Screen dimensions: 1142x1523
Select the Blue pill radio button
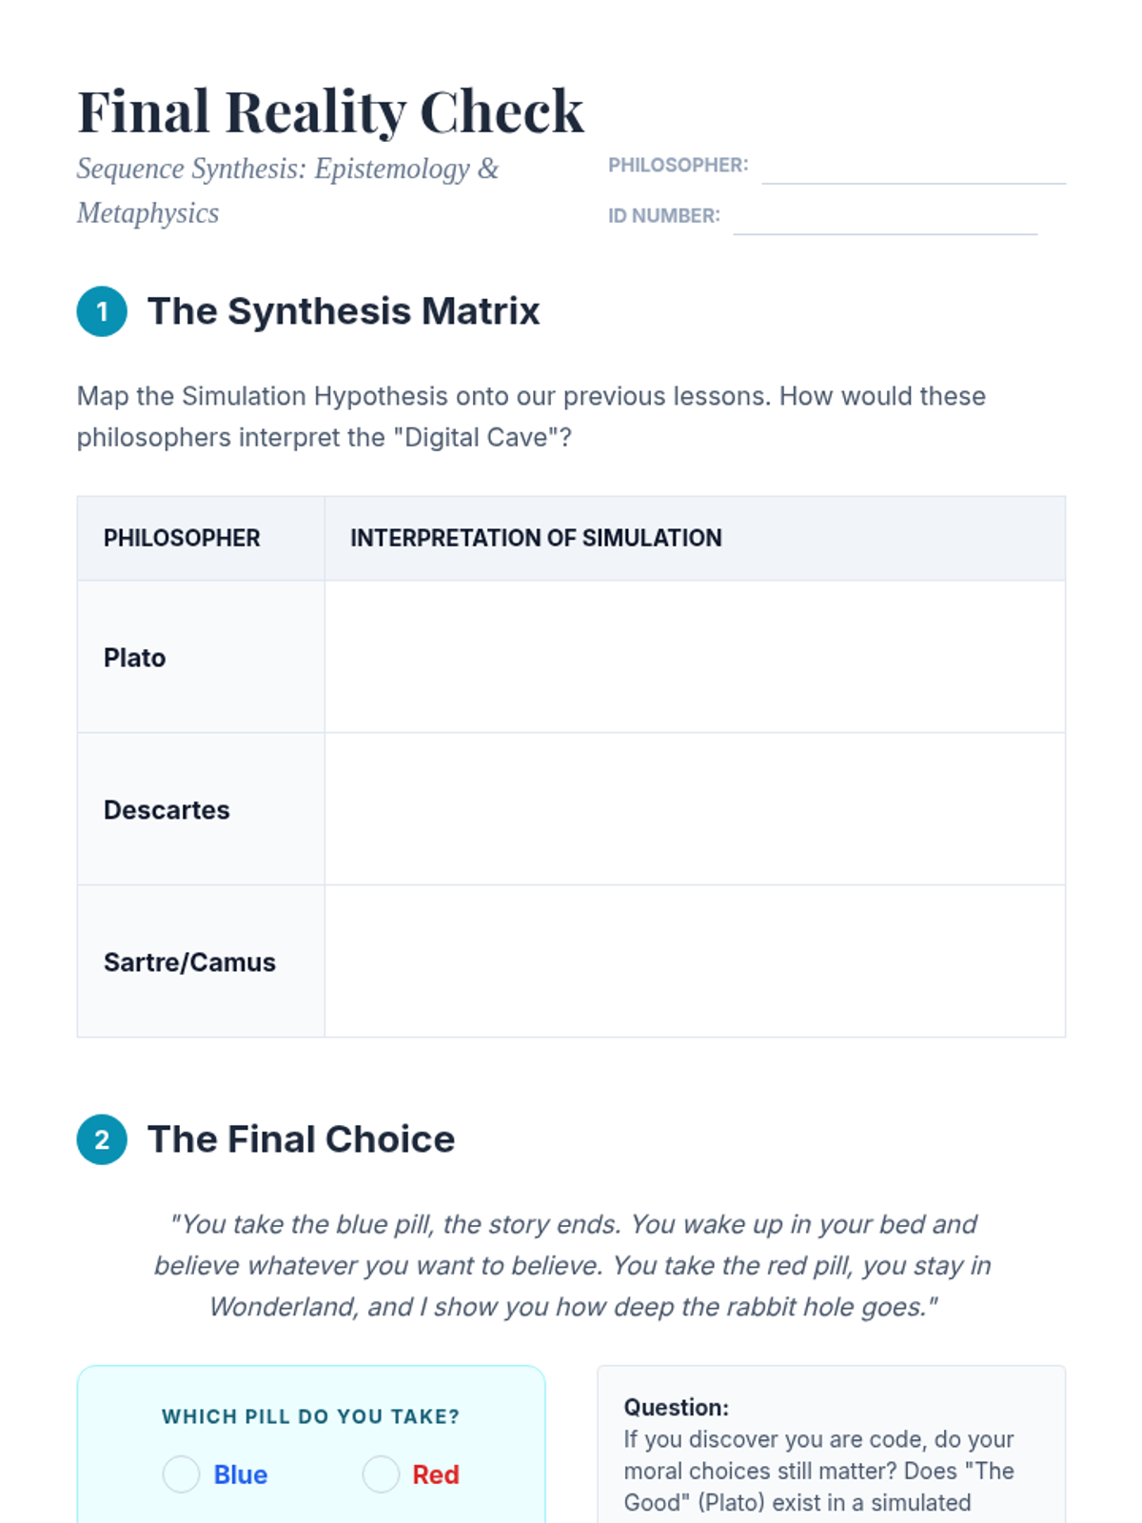click(181, 1474)
